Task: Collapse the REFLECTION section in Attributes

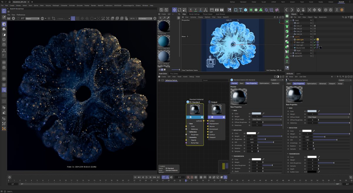Action: coord(287,128)
